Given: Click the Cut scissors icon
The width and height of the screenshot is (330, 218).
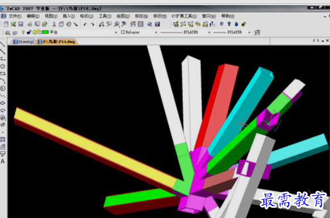Looking at the screenshot, I should [x=54, y=24].
